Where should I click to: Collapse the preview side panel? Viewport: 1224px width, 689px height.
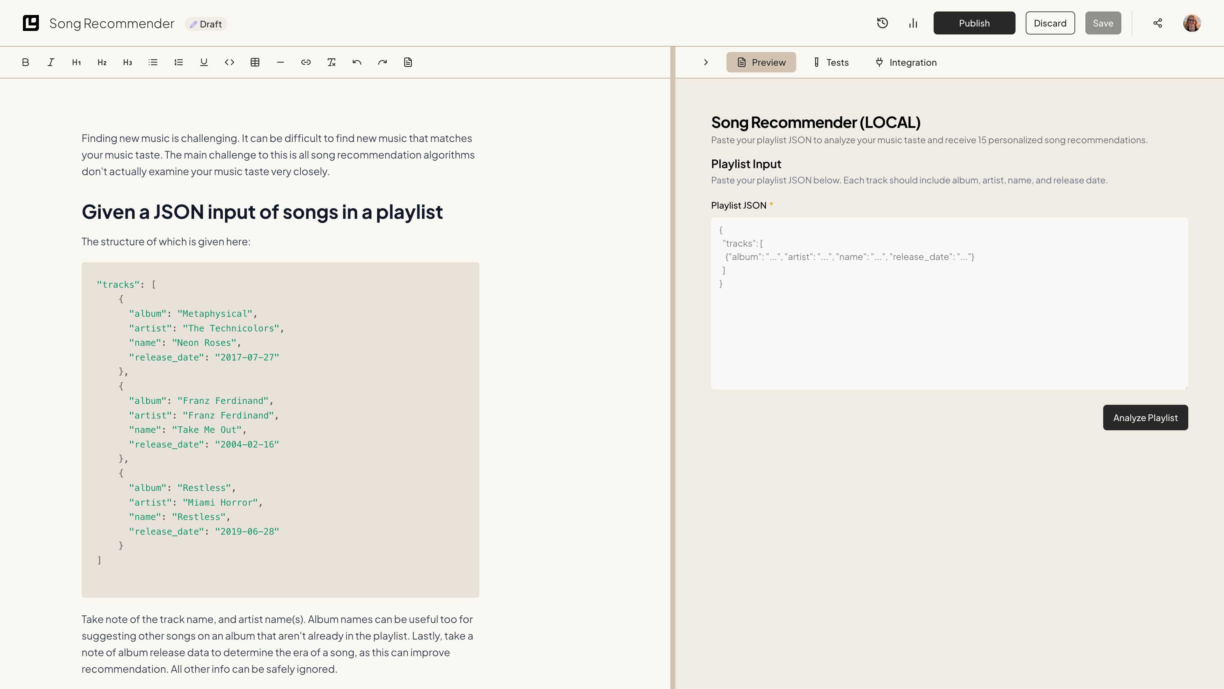(x=706, y=62)
